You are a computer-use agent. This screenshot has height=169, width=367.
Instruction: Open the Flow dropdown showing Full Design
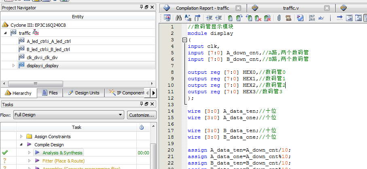tap(68, 115)
